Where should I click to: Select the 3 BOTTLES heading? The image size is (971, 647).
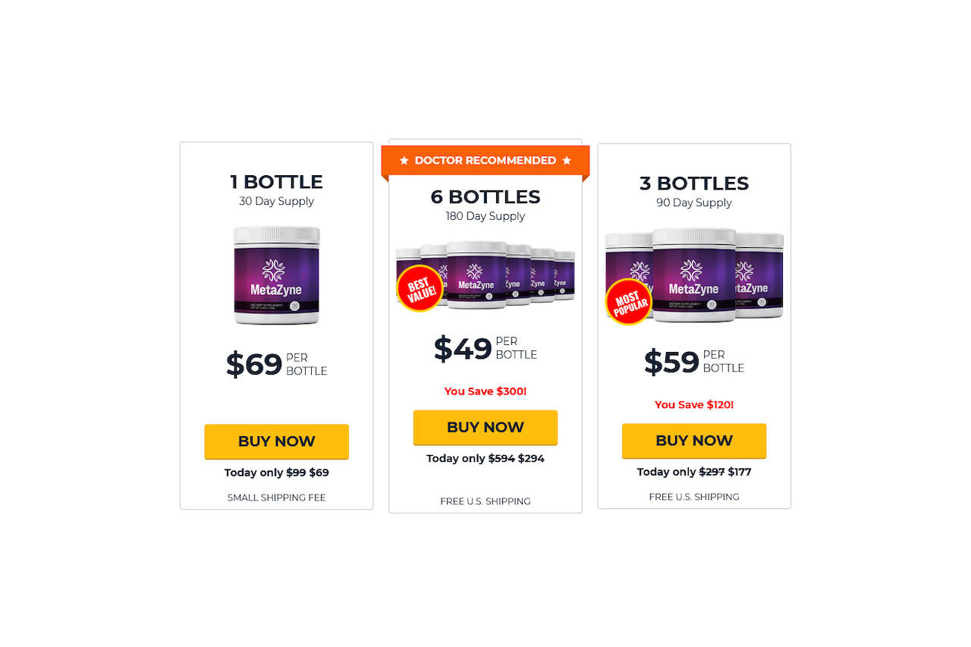[694, 184]
